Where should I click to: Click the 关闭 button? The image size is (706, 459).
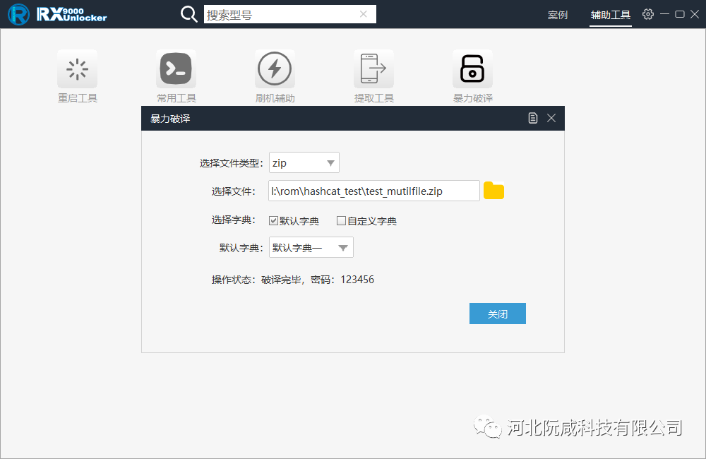(498, 314)
